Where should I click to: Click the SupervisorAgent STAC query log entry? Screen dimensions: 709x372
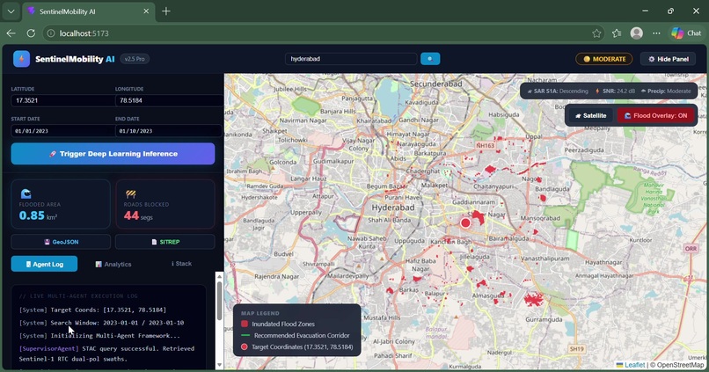pyautogui.click(x=106, y=354)
